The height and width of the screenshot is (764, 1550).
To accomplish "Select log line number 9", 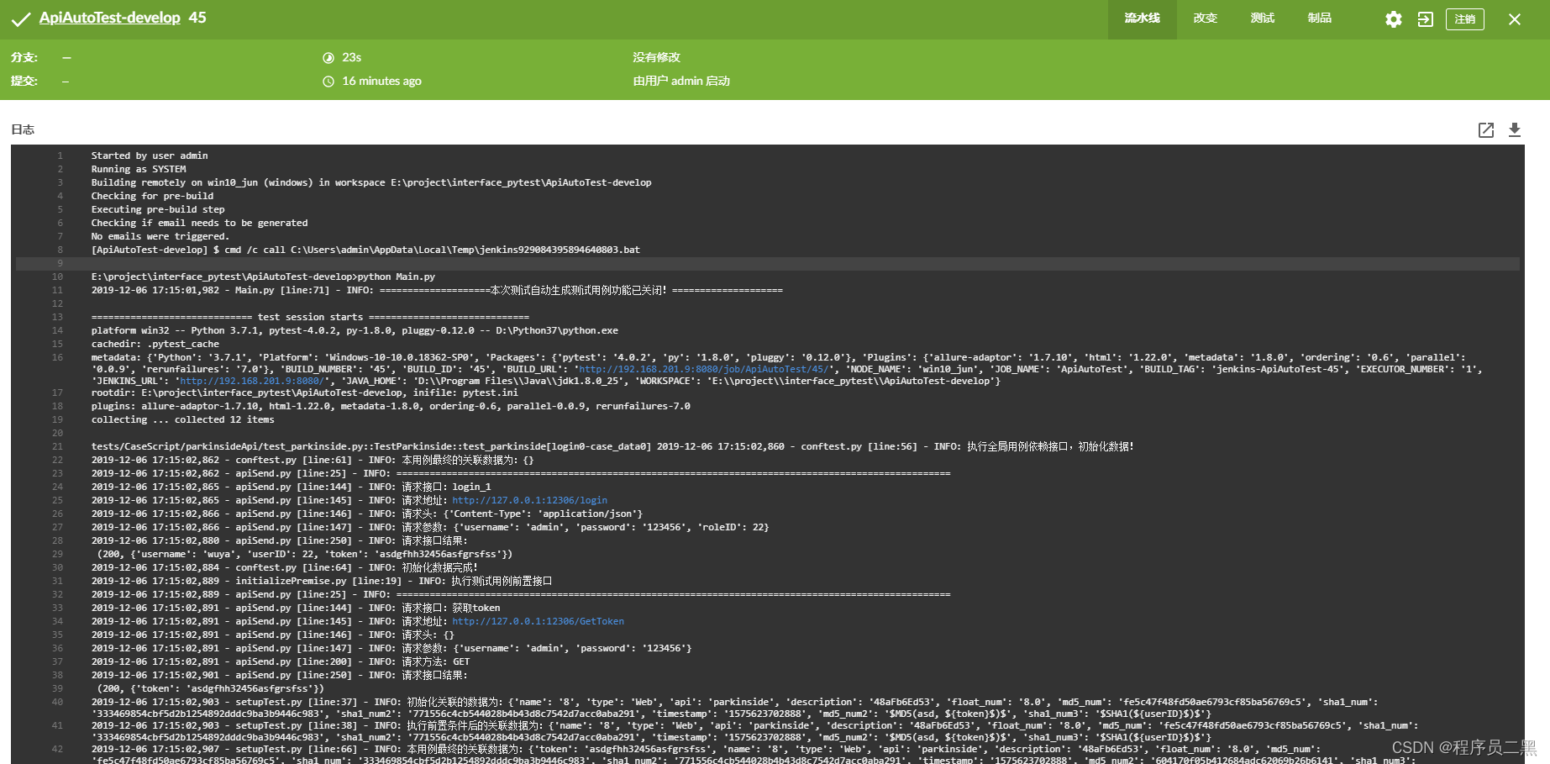I will [x=60, y=263].
